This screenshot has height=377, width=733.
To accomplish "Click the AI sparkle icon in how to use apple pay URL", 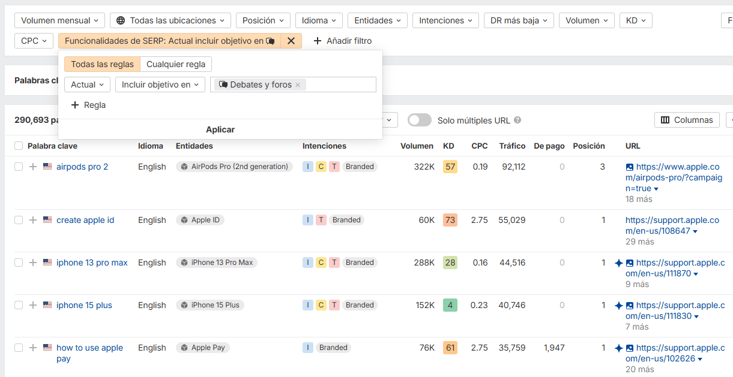I will (619, 348).
